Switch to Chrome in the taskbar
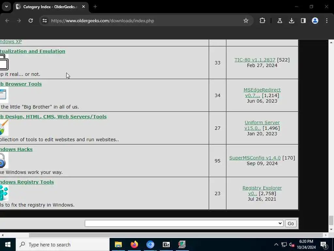This screenshot has width=334, height=251. (x=150, y=244)
